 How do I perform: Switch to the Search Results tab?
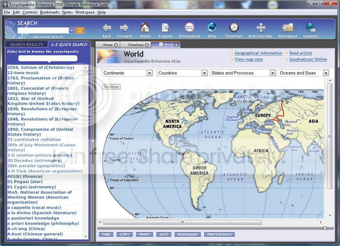click(x=26, y=45)
